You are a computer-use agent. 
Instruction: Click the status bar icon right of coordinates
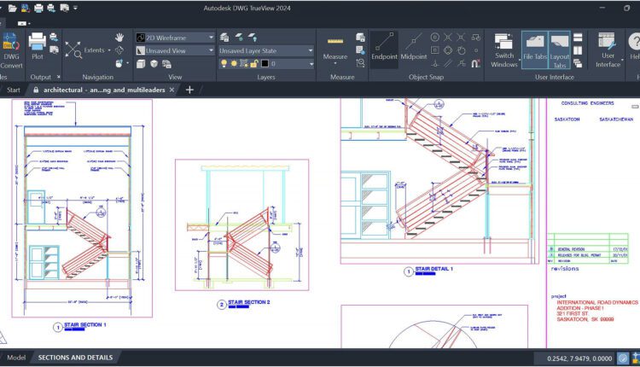point(622,358)
